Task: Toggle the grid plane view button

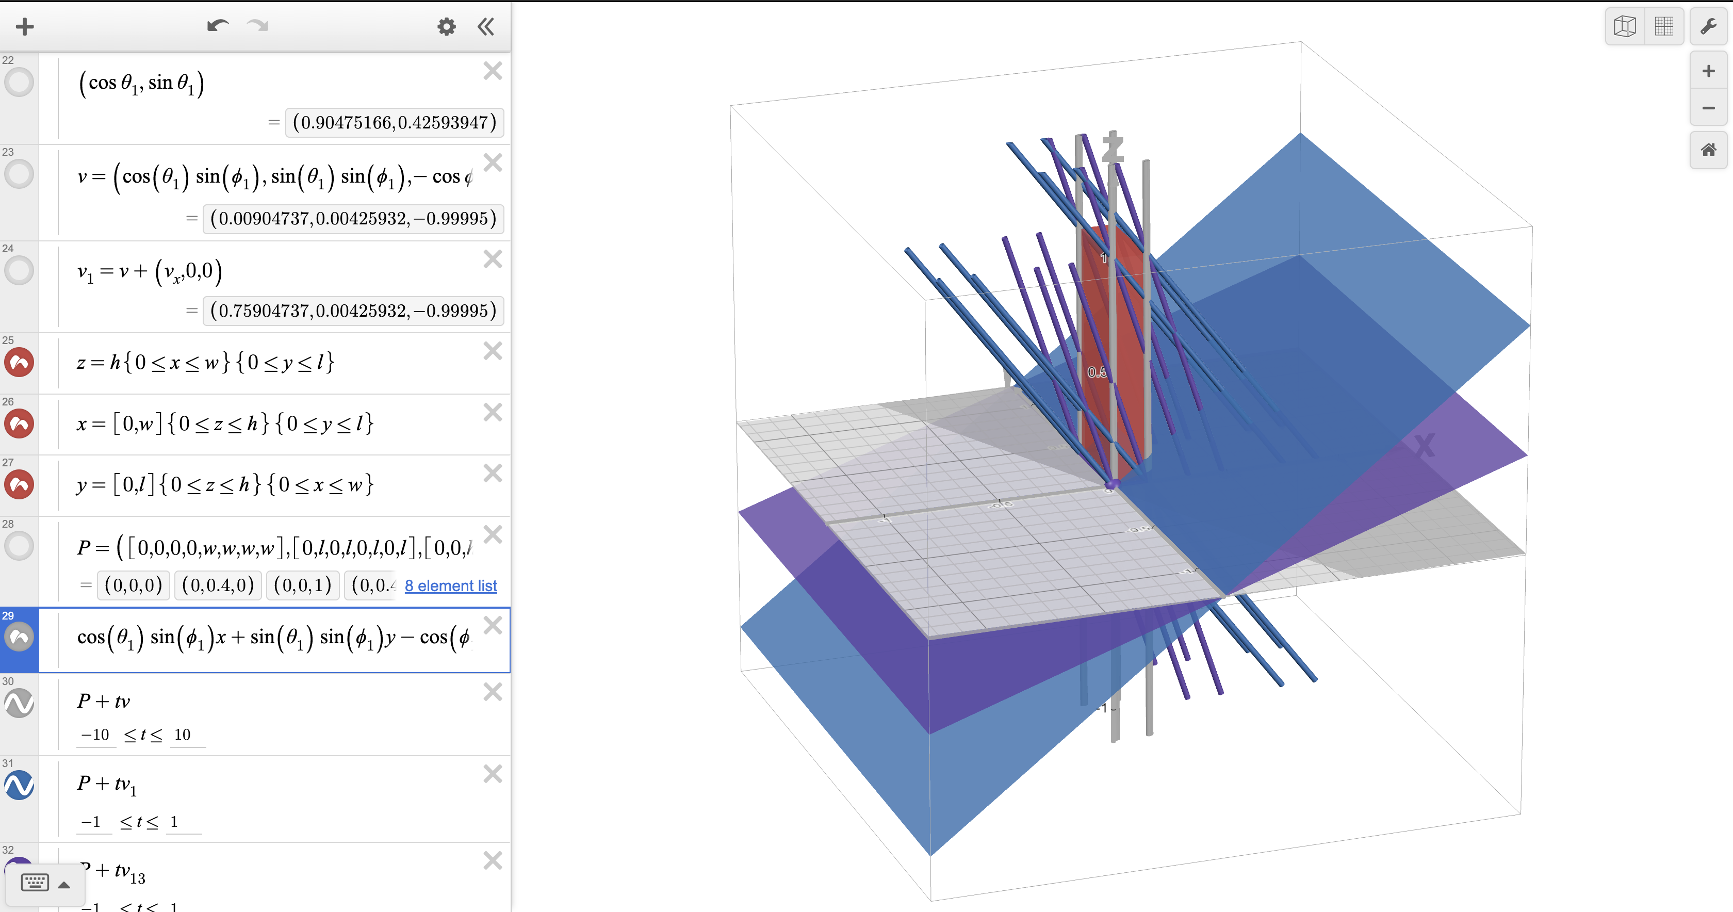Action: [x=1664, y=26]
